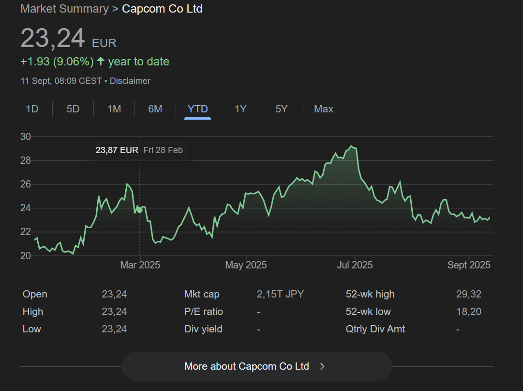This screenshot has width=523, height=391.
Task: Click chevron arrow in More about button
Action: [x=322, y=366]
